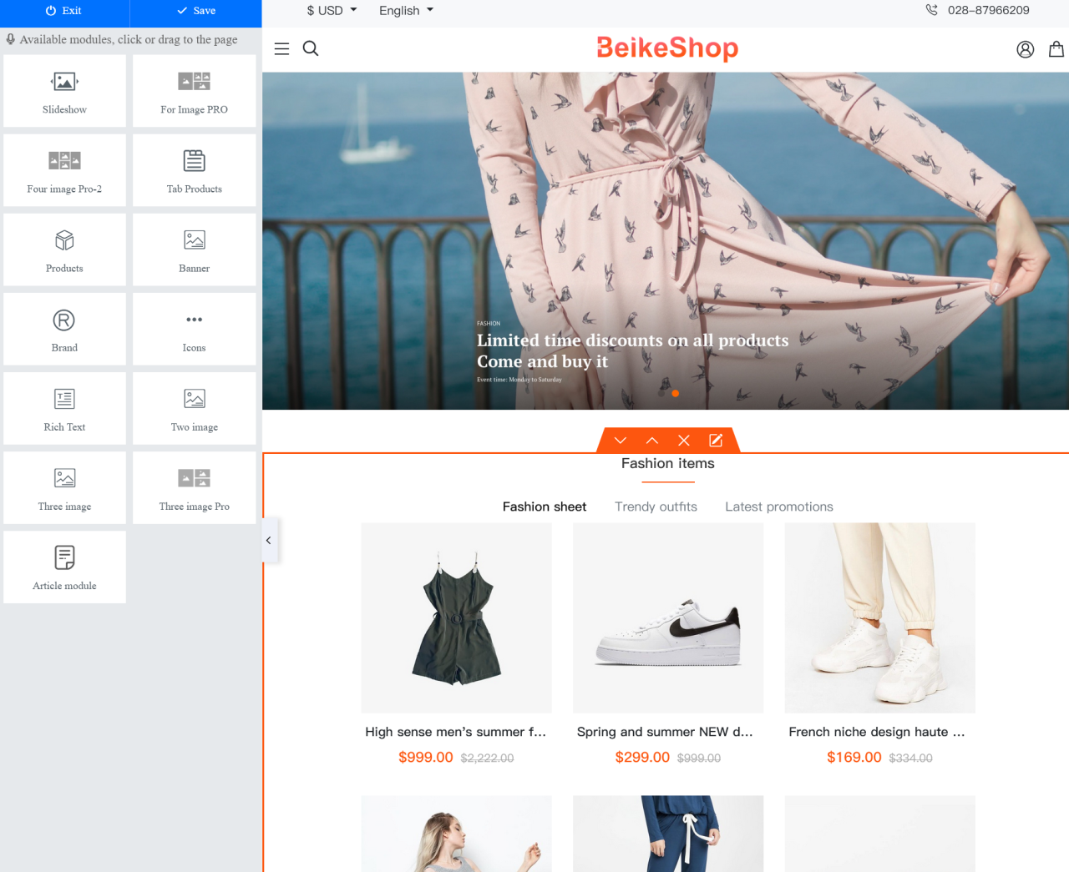Screen dimensions: 1069x872
Task: Add the Rich Text module
Action: coord(64,409)
